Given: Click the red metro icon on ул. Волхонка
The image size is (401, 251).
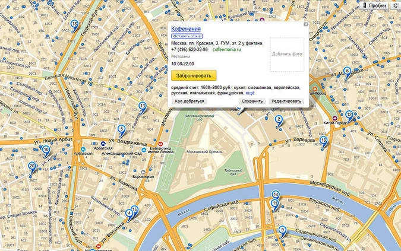Looking at the screenshot, I should tap(98, 246).
